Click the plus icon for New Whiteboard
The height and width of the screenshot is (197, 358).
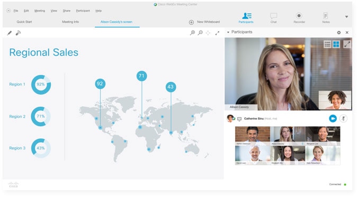(x=191, y=22)
